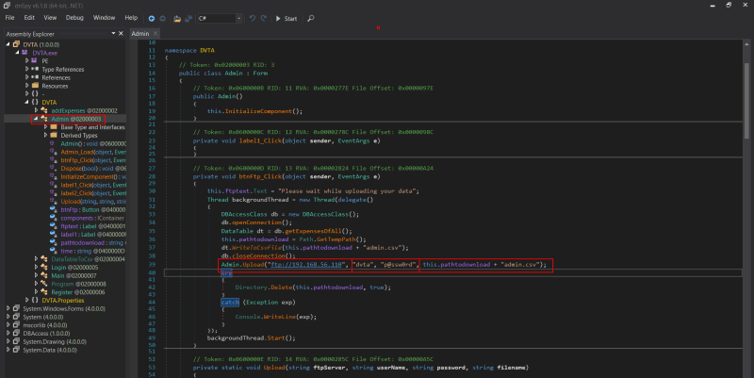Click the open file folder icon
The image size is (754, 378).
pos(177,18)
